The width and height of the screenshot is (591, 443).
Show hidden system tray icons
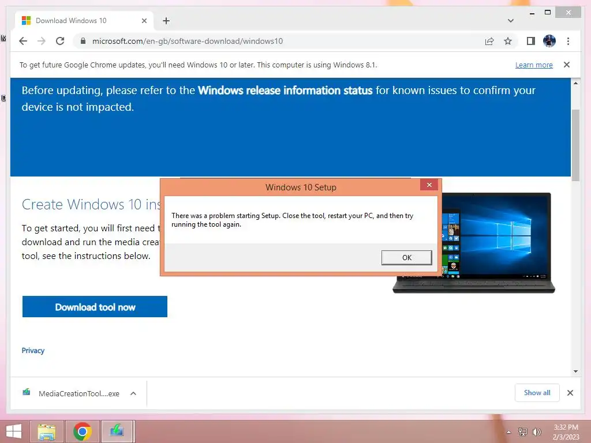[509, 432]
